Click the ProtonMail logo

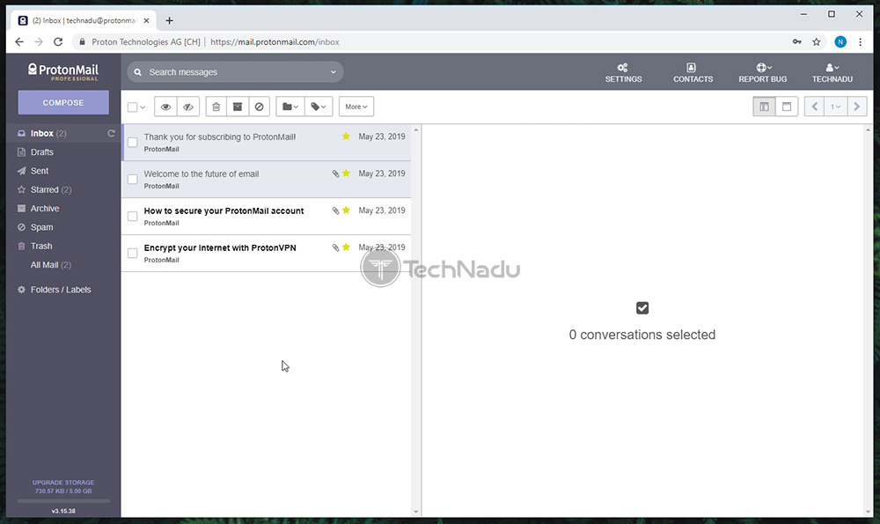coord(62,72)
